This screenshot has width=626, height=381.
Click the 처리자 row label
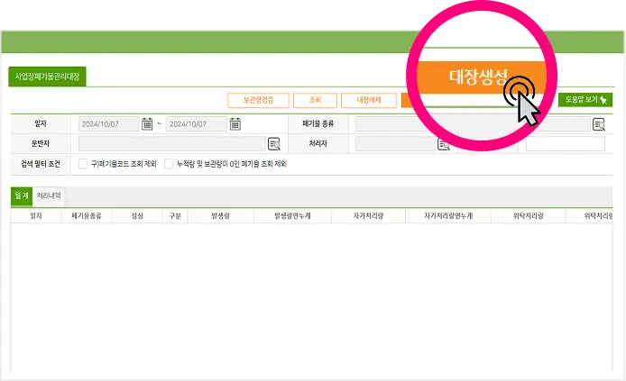point(318,143)
